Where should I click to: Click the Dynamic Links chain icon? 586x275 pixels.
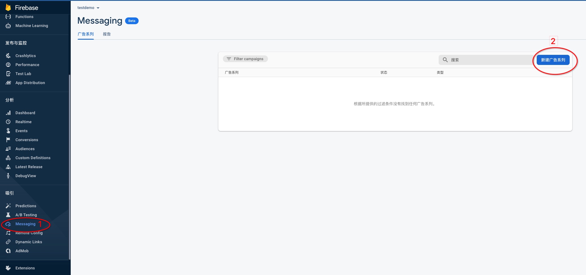pos(8,242)
